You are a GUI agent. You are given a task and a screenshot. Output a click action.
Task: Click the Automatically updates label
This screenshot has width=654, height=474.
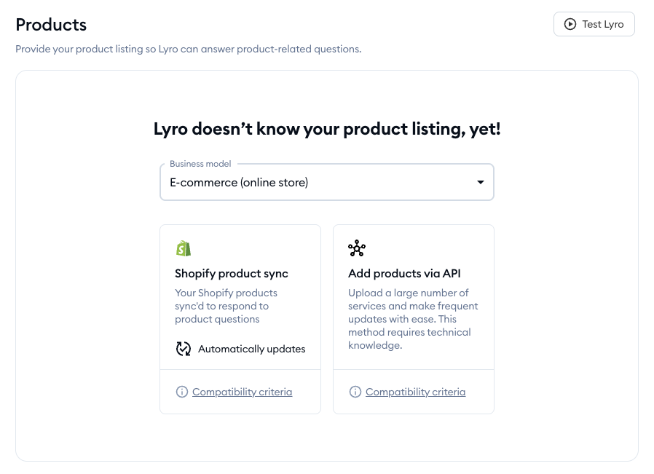coord(251,349)
